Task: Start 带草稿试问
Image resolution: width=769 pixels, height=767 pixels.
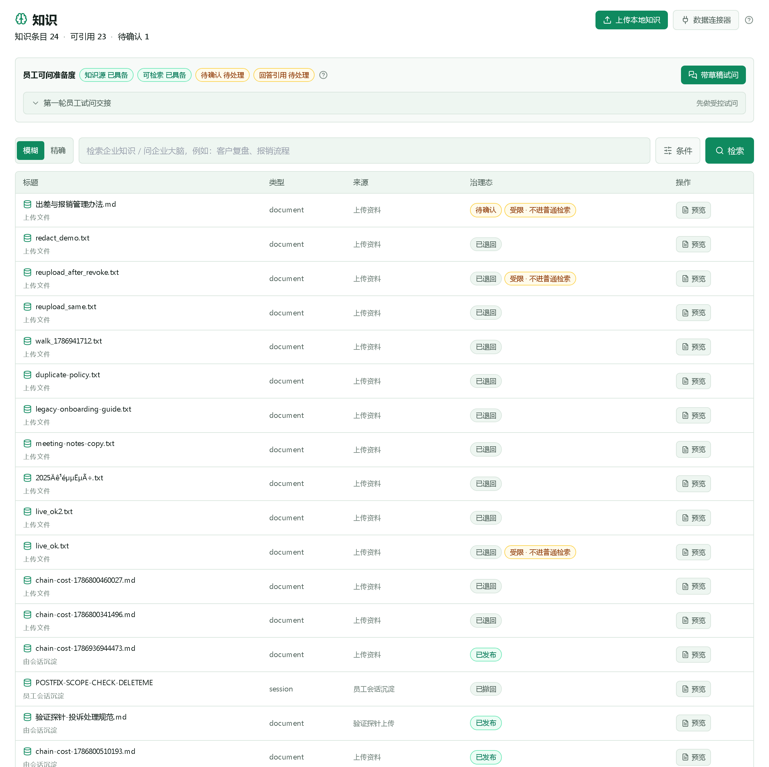Action: click(x=713, y=75)
